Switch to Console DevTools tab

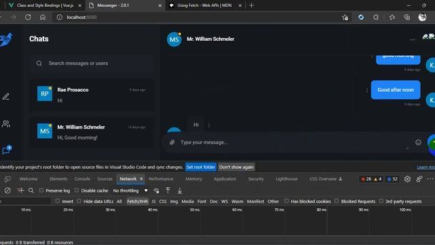pos(82,179)
